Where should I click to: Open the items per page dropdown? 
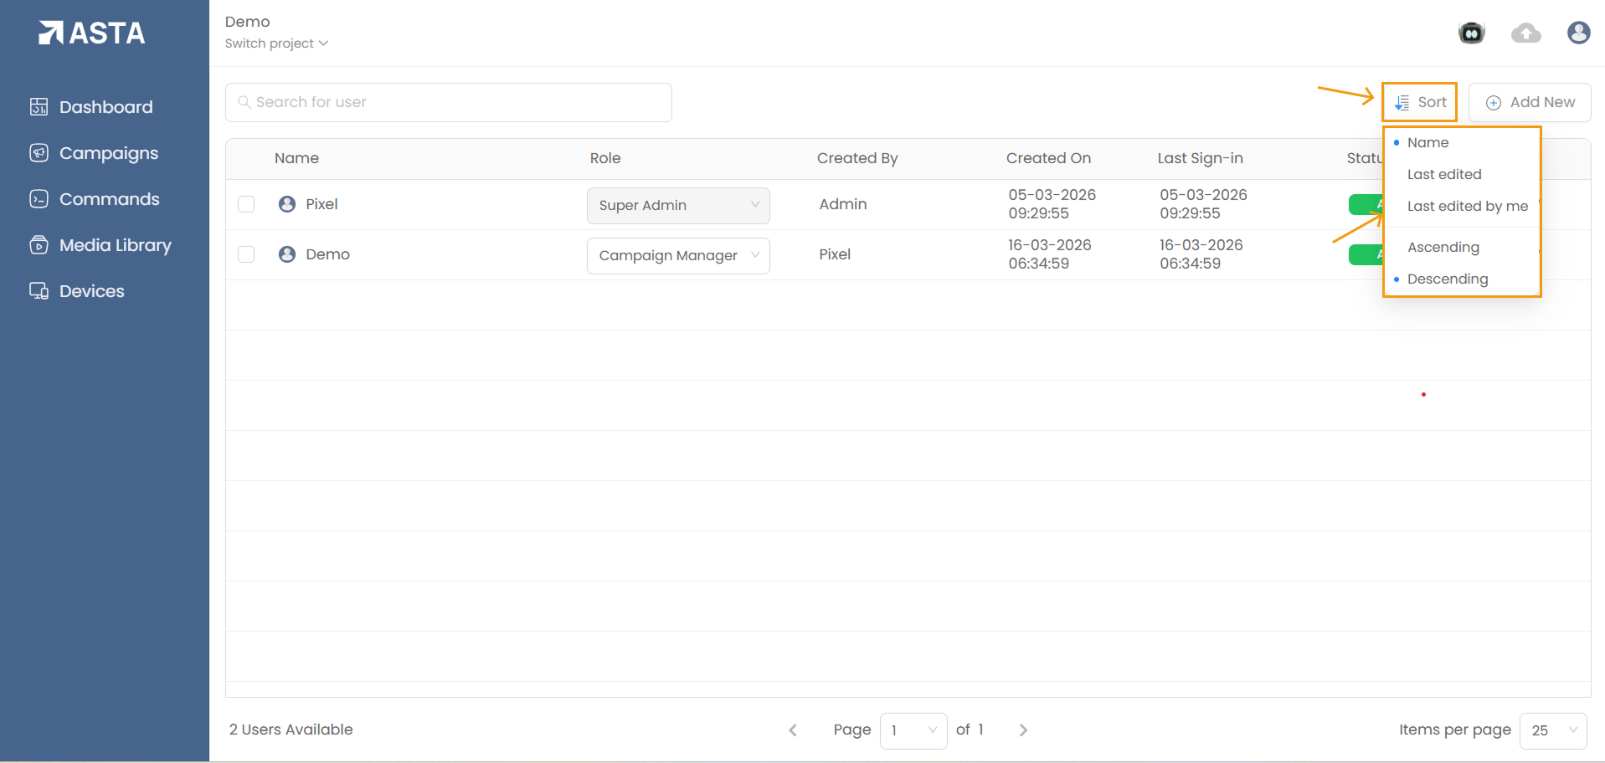1552,730
